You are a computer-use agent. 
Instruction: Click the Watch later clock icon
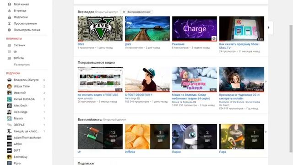[x=9, y=30]
